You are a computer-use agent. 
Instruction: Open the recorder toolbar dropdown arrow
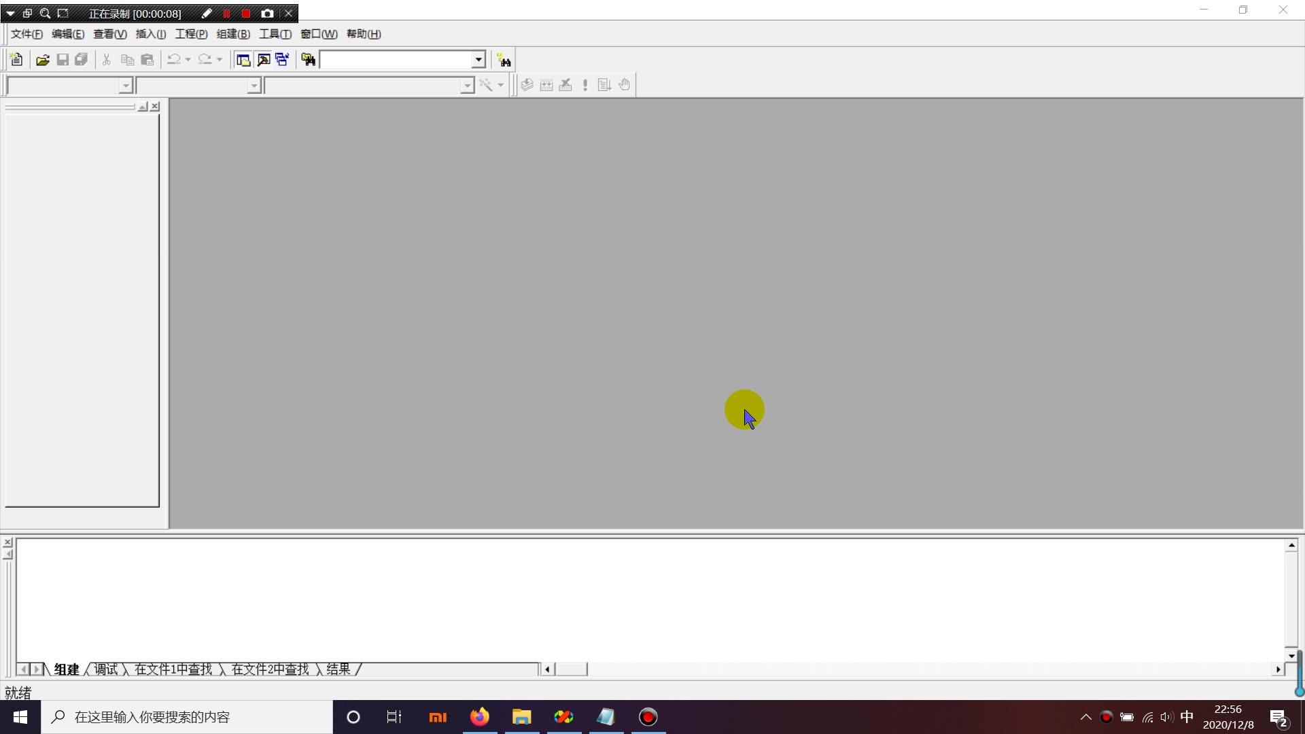[x=11, y=14]
